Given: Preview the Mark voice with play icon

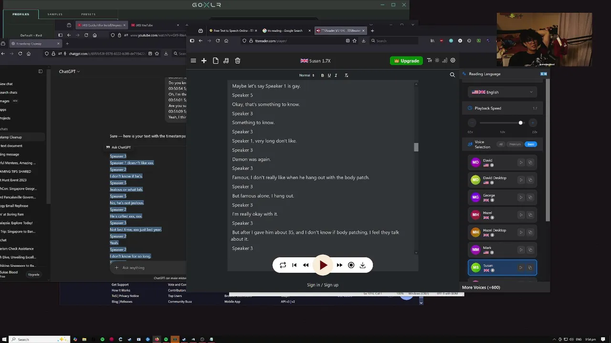Looking at the screenshot, I should pos(521,250).
